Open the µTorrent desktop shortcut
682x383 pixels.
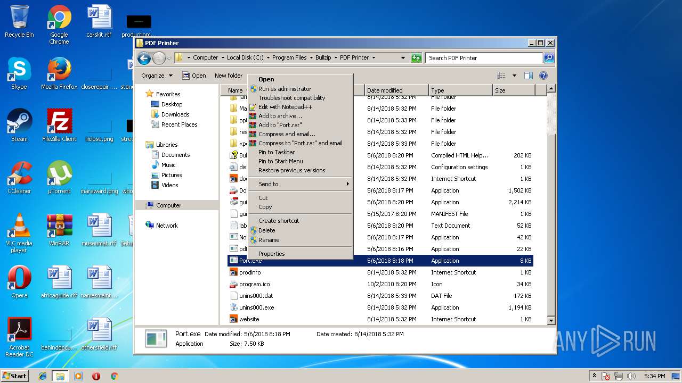click(59, 178)
